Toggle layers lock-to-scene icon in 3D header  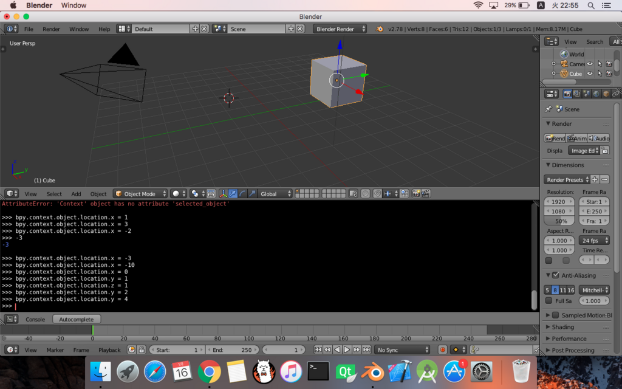pos(353,194)
